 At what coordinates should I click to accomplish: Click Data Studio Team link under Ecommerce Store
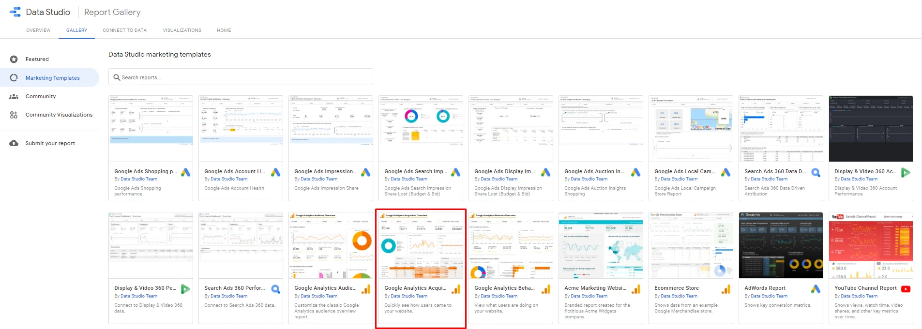[679, 296]
